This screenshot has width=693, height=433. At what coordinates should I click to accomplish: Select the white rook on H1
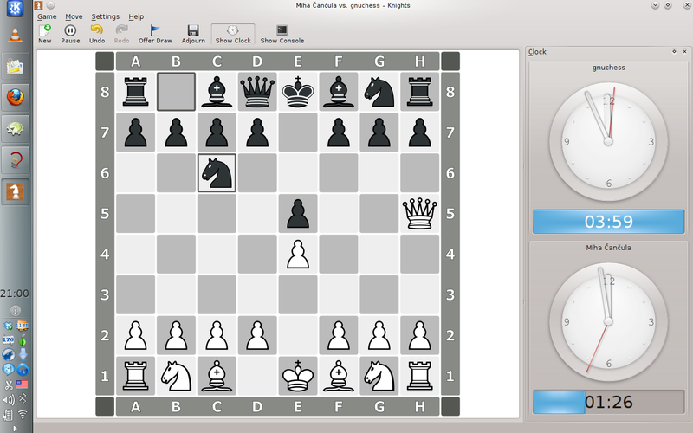coord(419,376)
